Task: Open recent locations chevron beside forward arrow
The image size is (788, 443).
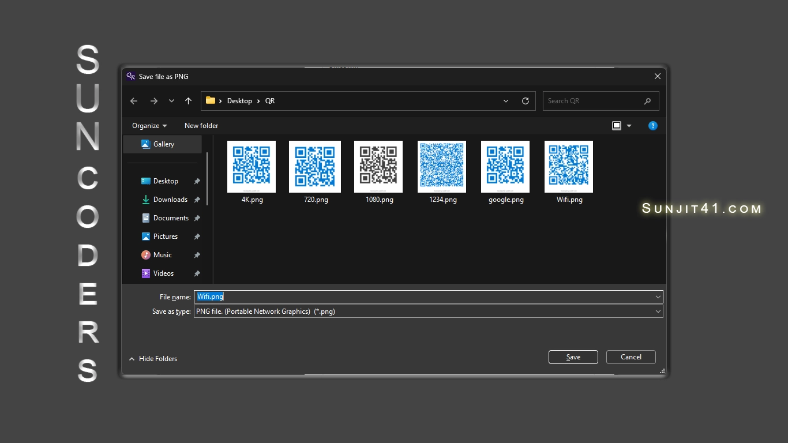Action: [x=171, y=101]
